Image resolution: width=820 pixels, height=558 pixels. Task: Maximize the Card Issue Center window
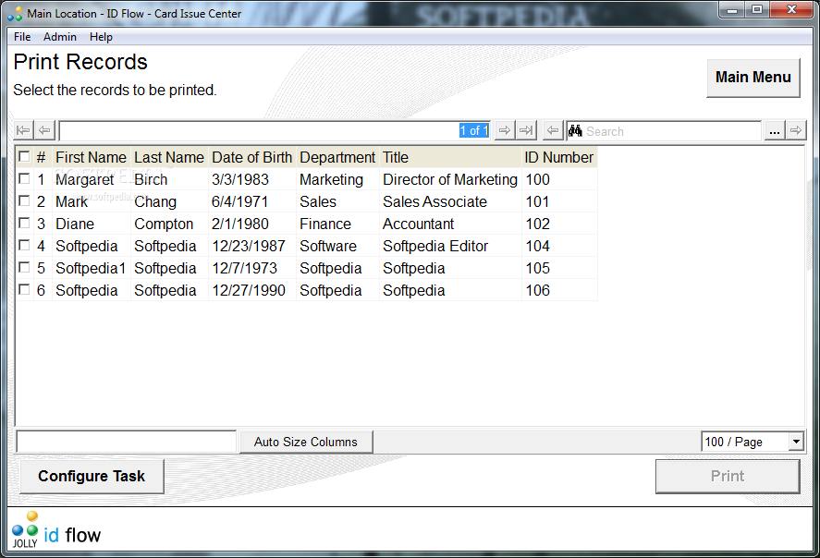(x=757, y=9)
